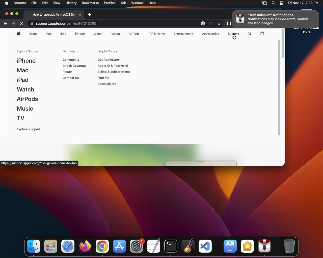Open System Settings from the Dock
This screenshot has width=323, height=258.
click(x=137, y=246)
